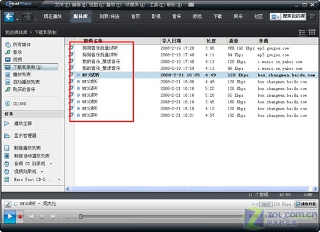This screenshot has height=232, width=320.
Task: Select 下载和录制(R) in the sidebar
Action: (x=31, y=67)
